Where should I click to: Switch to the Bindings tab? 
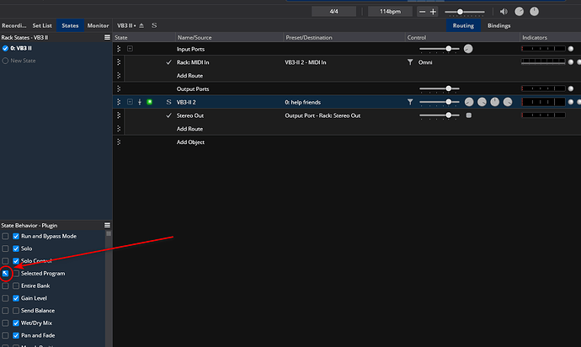(x=498, y=25)
